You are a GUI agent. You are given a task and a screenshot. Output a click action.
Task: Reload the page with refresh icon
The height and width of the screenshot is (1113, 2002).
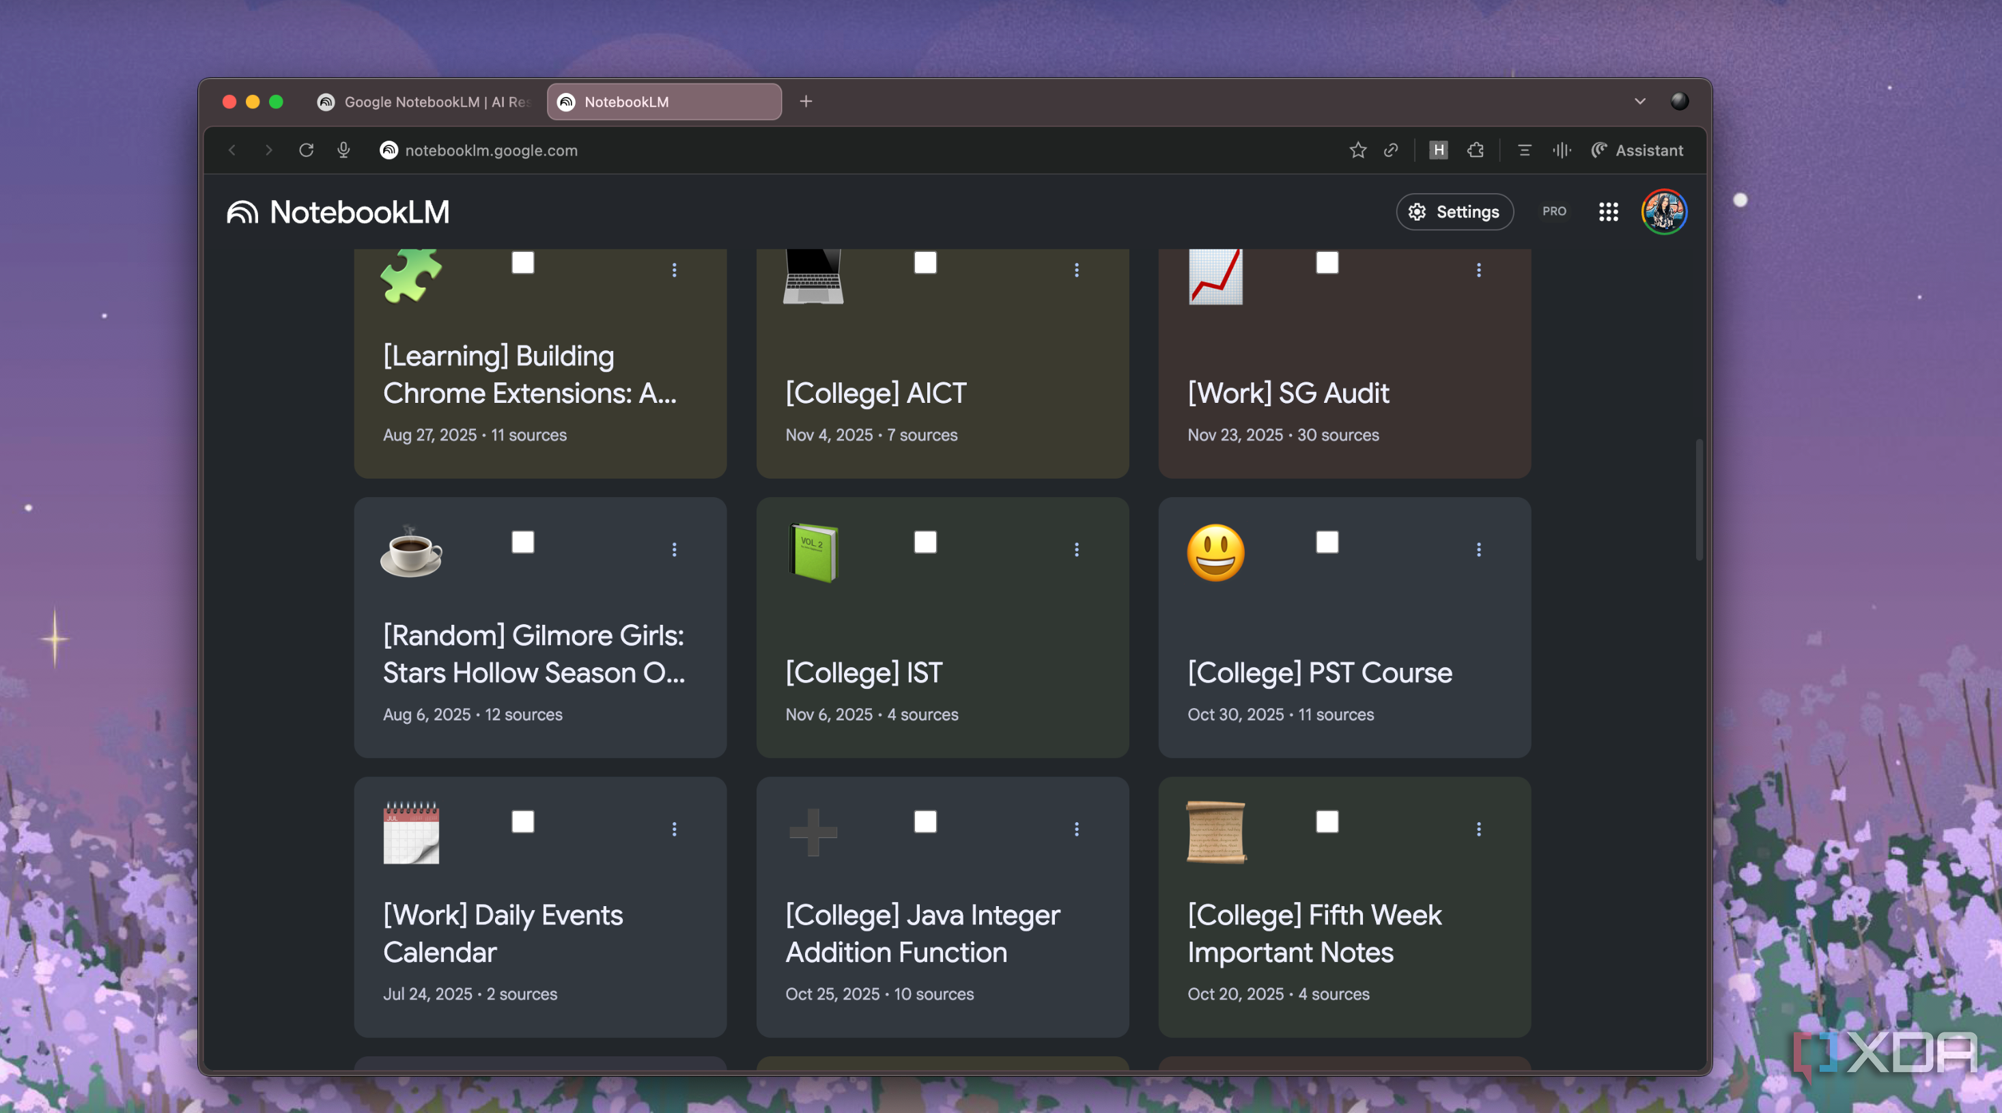pyautogui.click(x=306, y=150)
